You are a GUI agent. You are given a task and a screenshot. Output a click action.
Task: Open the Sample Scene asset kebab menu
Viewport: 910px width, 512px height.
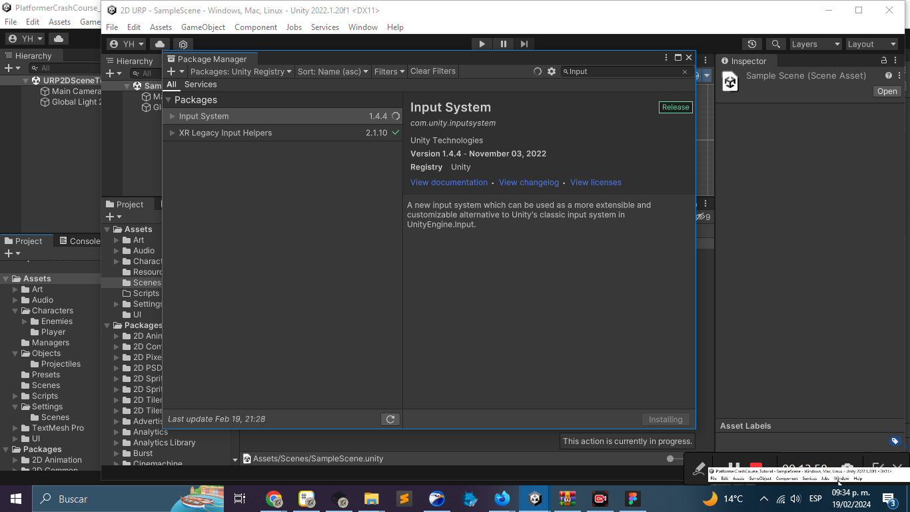pos(899,75)
